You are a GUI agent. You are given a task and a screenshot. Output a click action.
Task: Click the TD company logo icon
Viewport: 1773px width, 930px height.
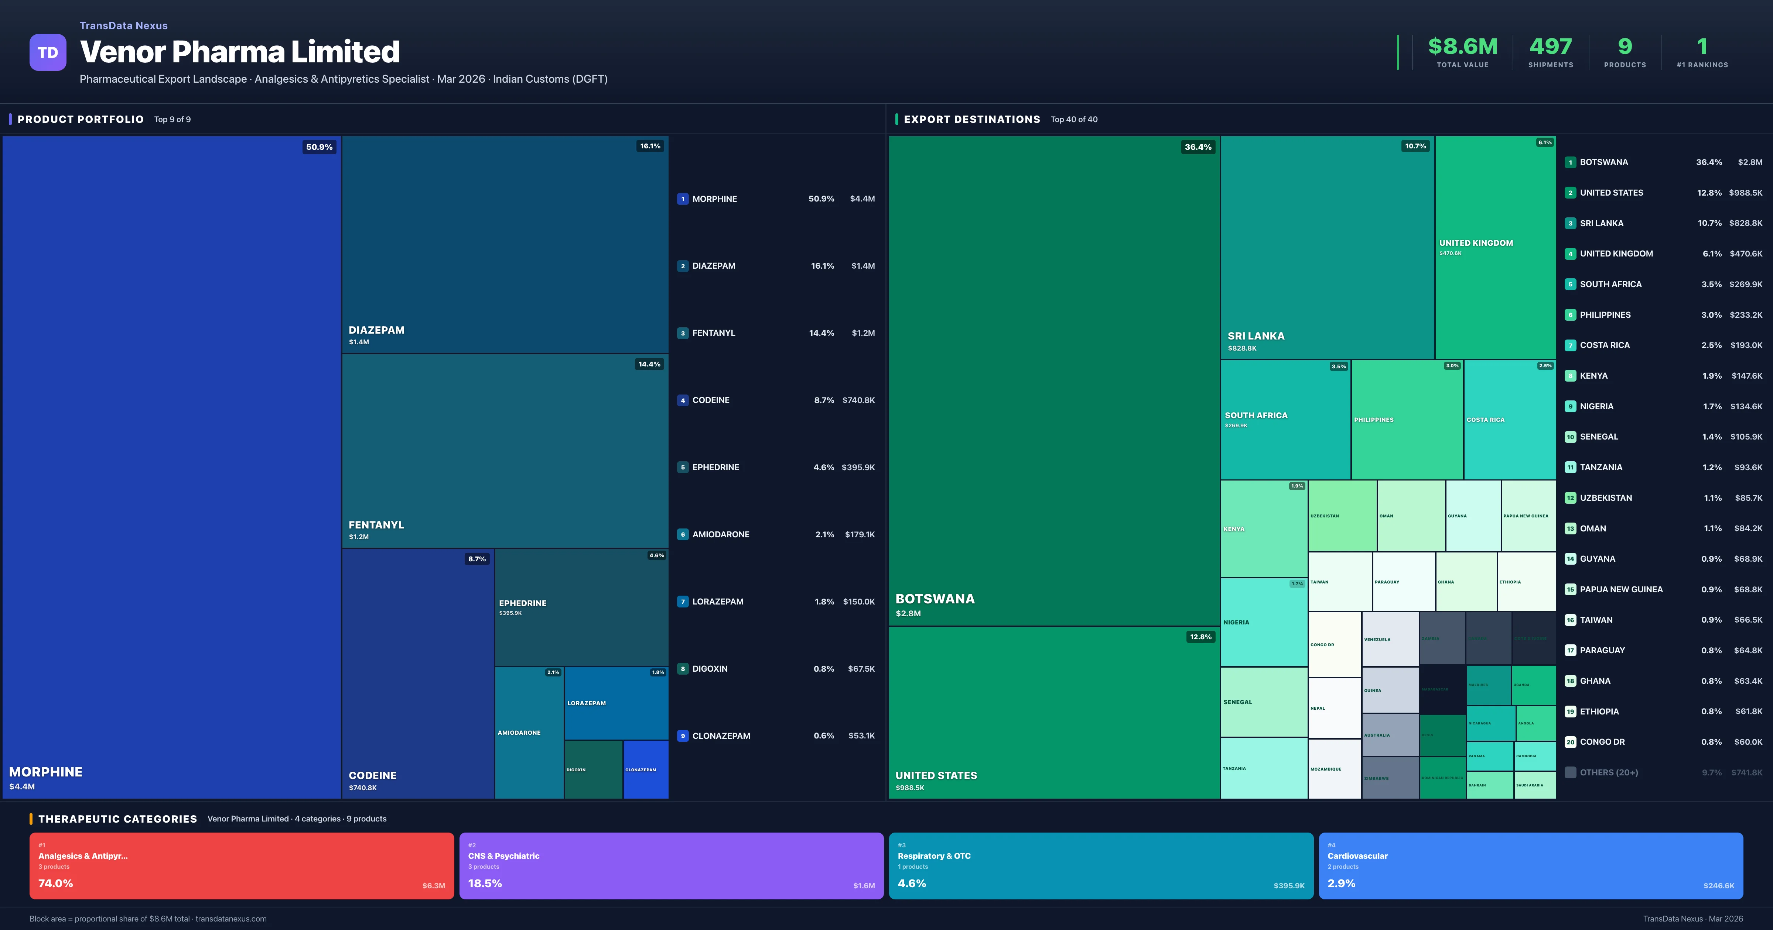(48, 52)
